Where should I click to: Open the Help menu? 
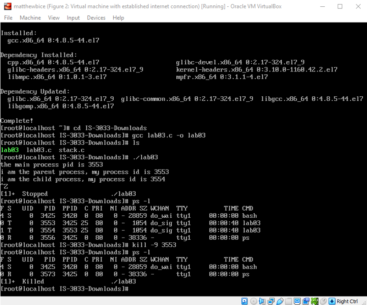119,18
